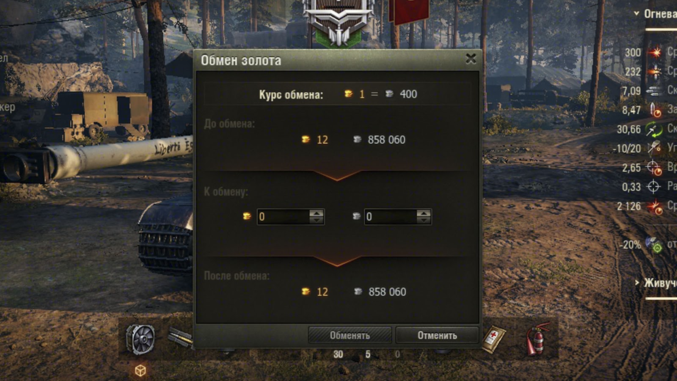Select the first aid kit consumable
The height and width of the screenshot is (381, 677).
coord(493,339)
